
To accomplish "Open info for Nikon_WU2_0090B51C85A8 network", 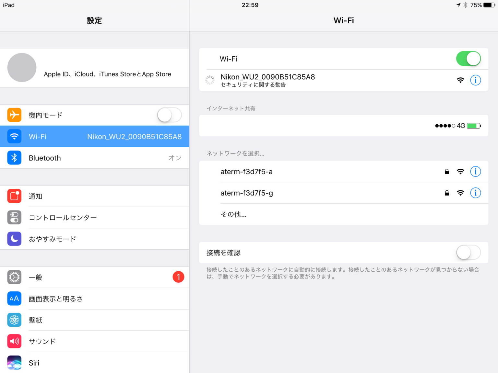I will [x=475, y=80].
